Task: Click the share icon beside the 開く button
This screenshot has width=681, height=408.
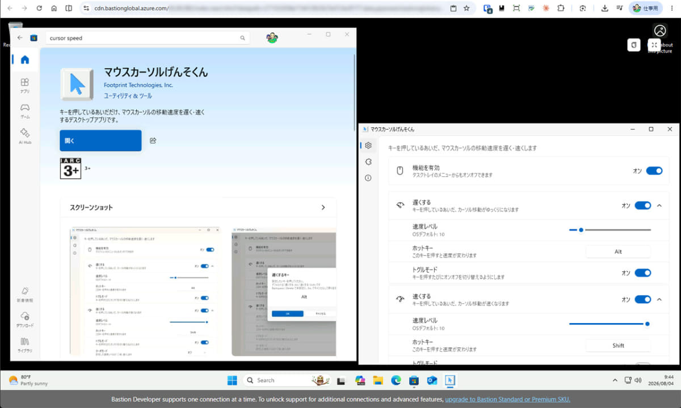Action: point(153,141)
